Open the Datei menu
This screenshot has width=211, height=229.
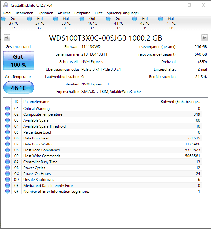click(7, 13)
